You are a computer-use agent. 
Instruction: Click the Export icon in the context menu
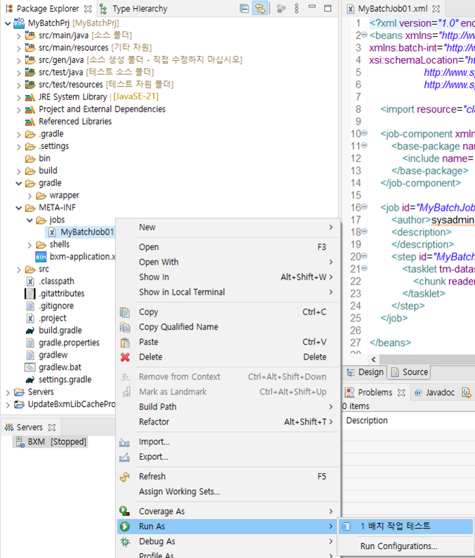(125, 457)
